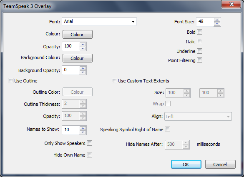Dismiss dialog with the Cancel button
Screen dimensions: 244x177
click(220, 165)
